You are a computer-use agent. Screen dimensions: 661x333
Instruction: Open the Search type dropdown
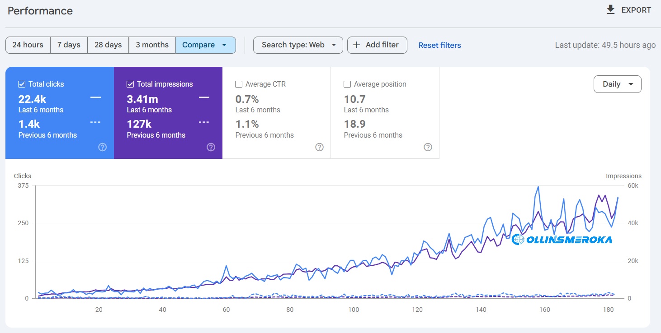[297, 45]
